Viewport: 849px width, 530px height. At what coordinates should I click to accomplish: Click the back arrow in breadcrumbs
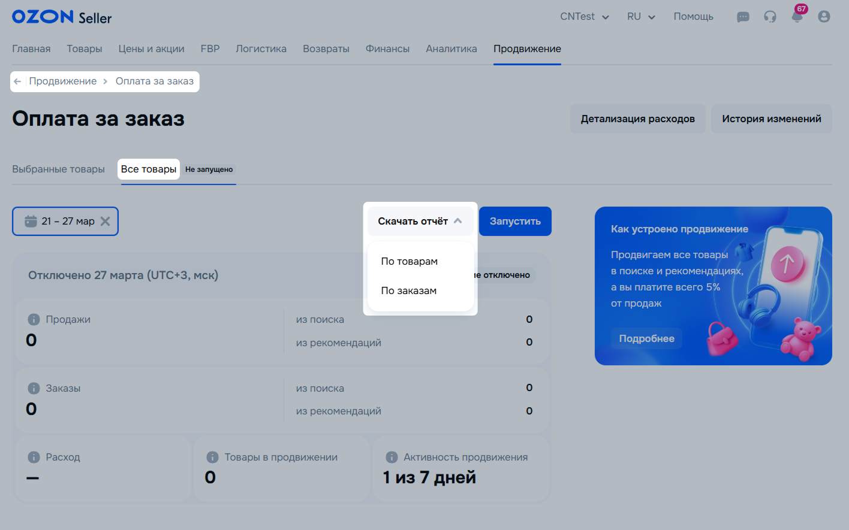tap(17, 81)
